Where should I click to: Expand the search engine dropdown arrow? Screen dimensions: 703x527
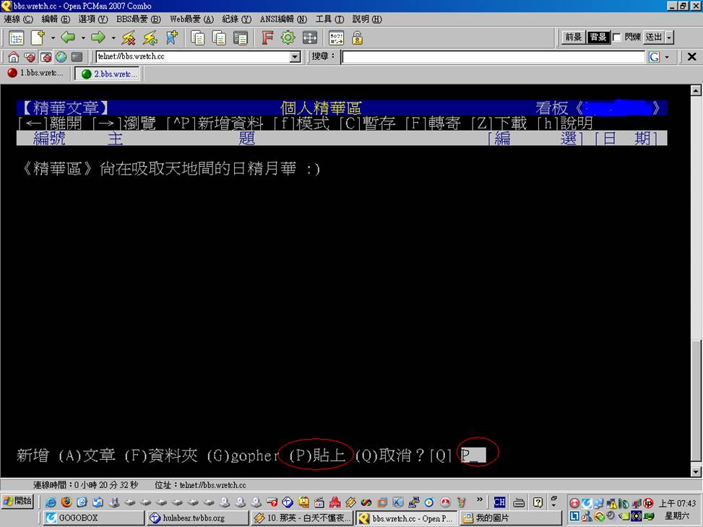[666, 57]
